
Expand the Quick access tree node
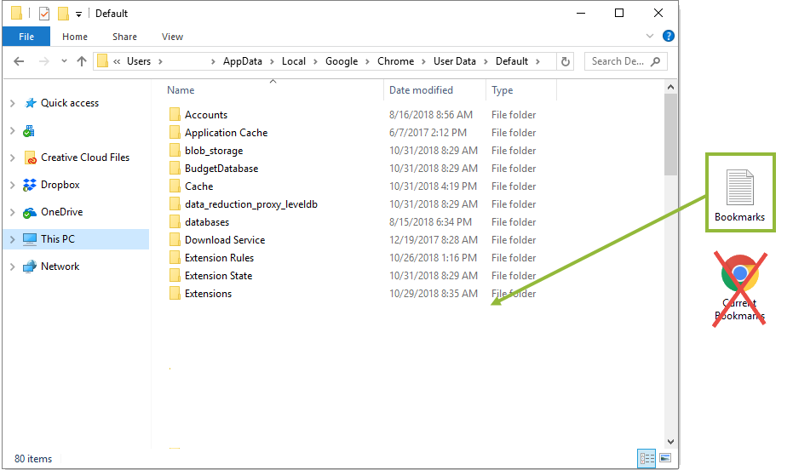tap(12, 103)
